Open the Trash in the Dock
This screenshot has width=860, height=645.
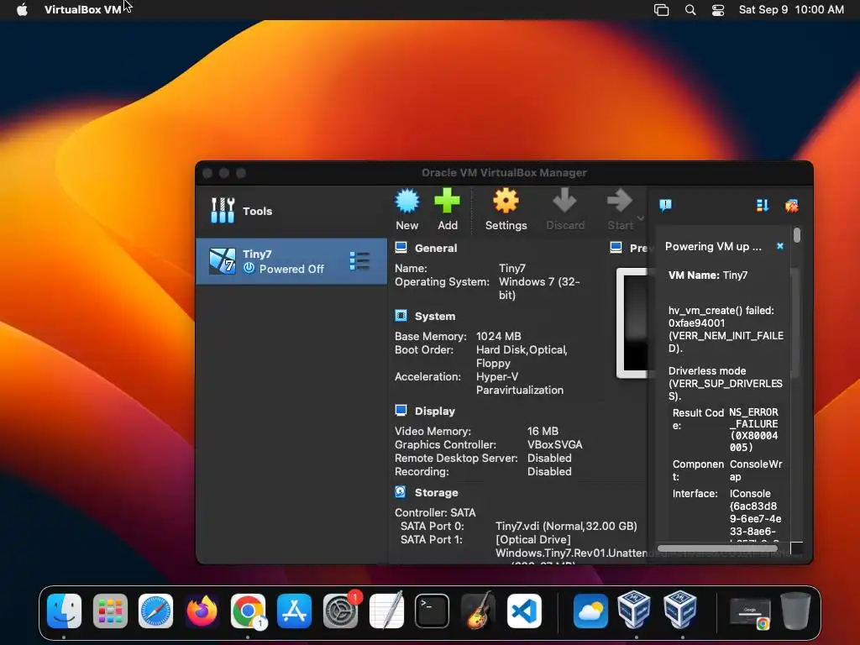[x=796, y=611]
